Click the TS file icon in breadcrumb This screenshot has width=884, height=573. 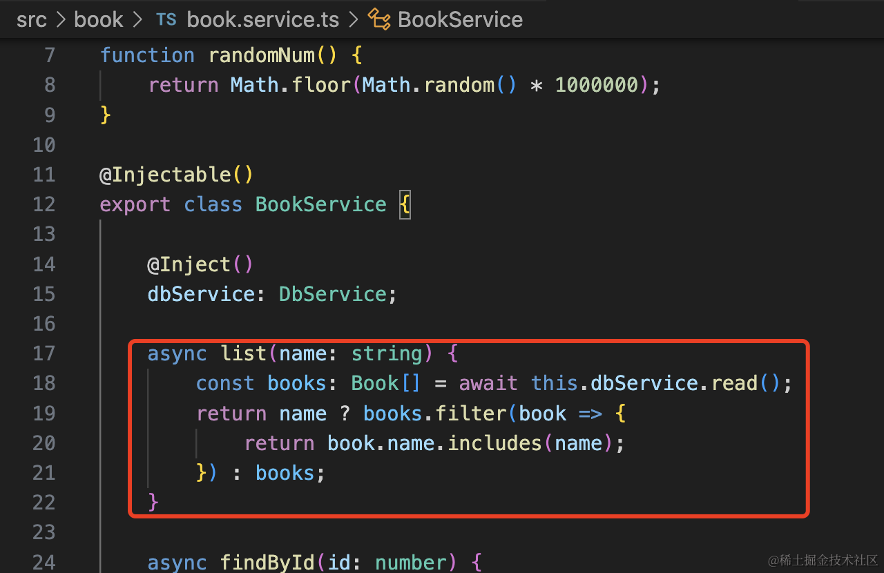(166, 19)
